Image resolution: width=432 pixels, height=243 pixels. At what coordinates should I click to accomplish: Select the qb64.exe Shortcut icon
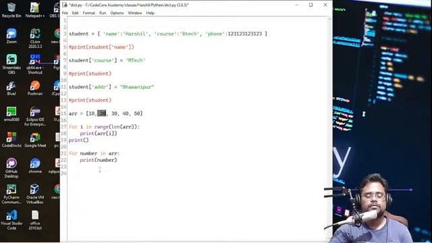[35, 64]
